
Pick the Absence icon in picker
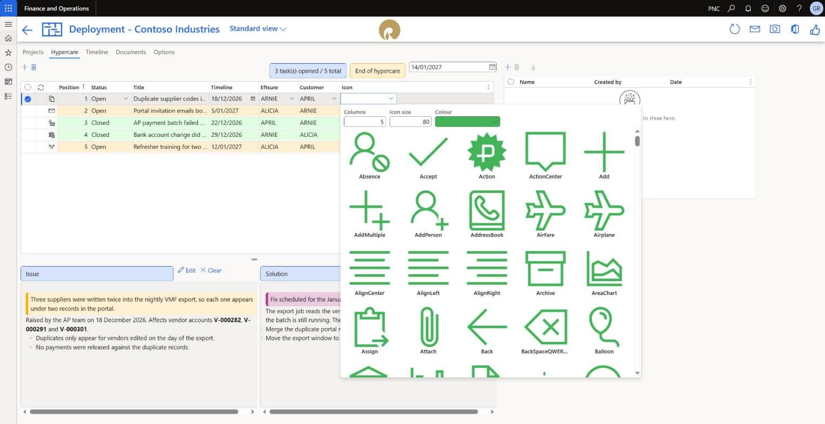(x=370, y=156)
